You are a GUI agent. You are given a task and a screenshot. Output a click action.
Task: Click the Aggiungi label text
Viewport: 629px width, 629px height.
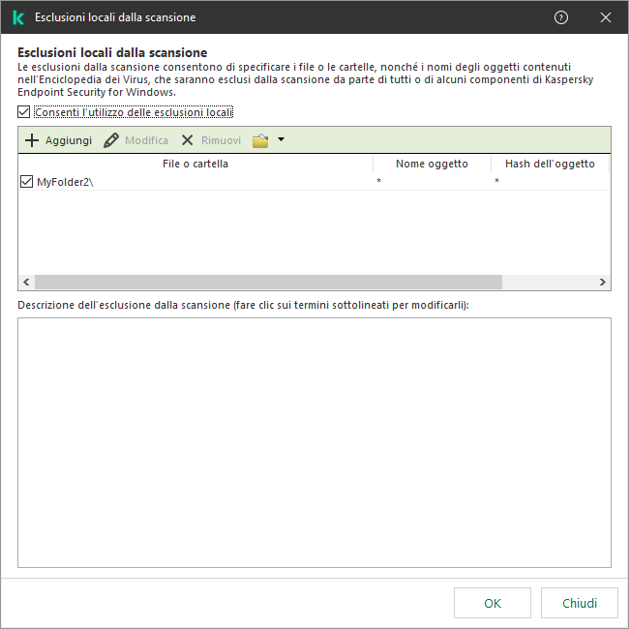[69, 140]
